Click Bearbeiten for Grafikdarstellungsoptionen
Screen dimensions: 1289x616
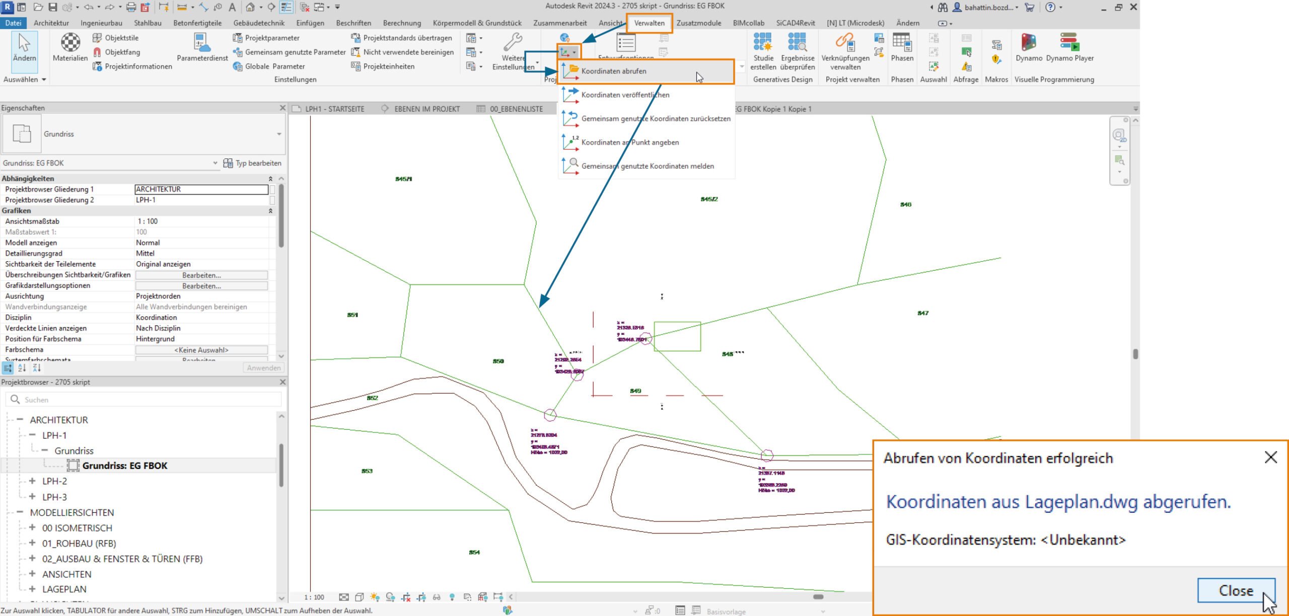coord(201,286)
